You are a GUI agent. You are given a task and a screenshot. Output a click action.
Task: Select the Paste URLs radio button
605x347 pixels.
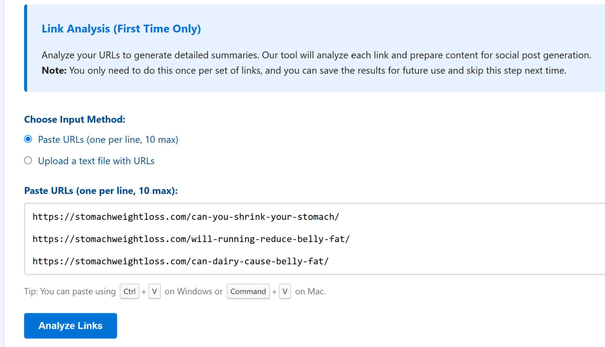coord(28,139)
